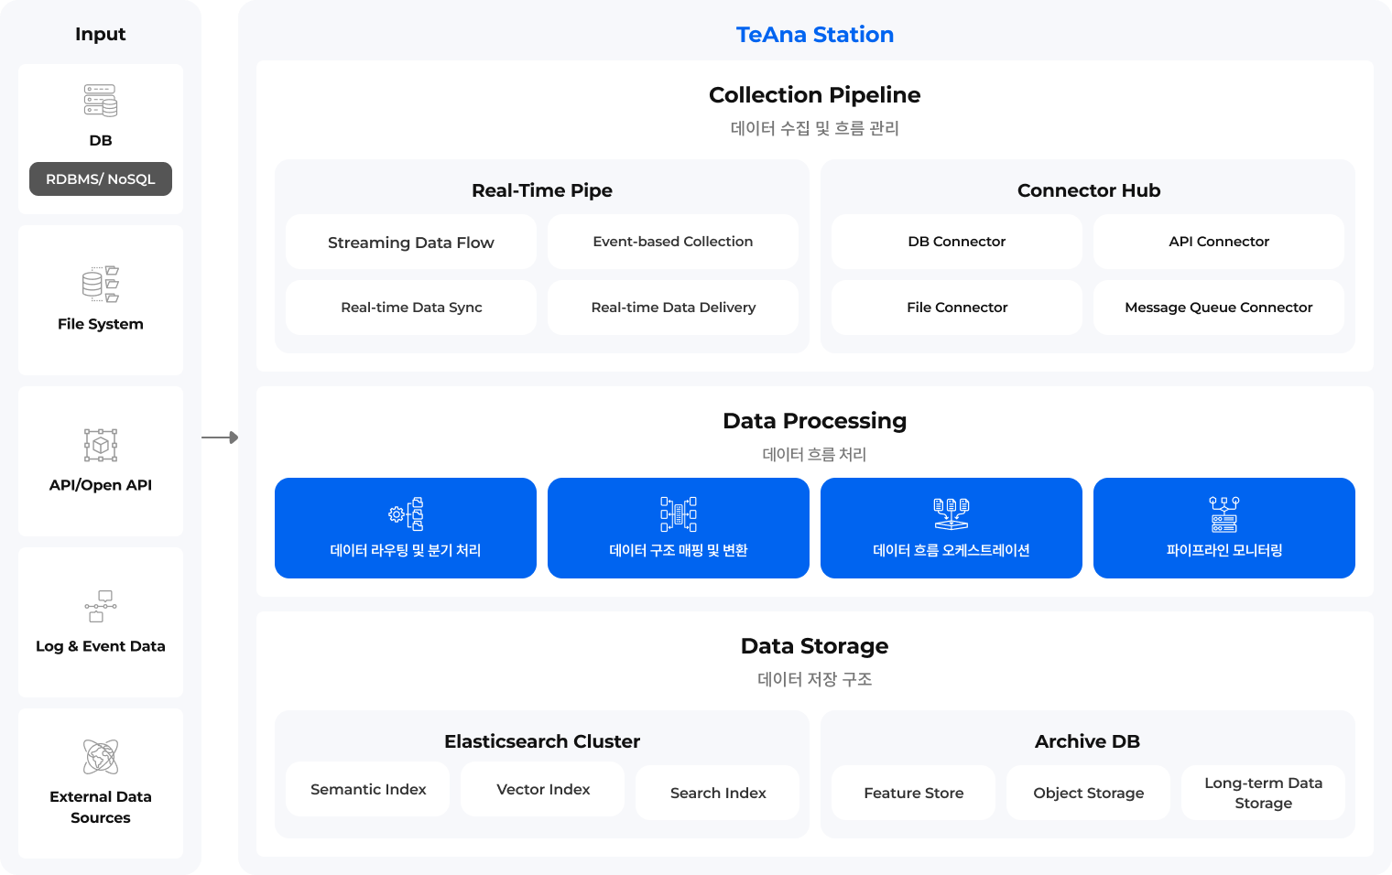Click the RDBMS/ NoSQL button
The width and height of the screenshot is (1392, 875).
pyautogui.click(x=101, y=179)
